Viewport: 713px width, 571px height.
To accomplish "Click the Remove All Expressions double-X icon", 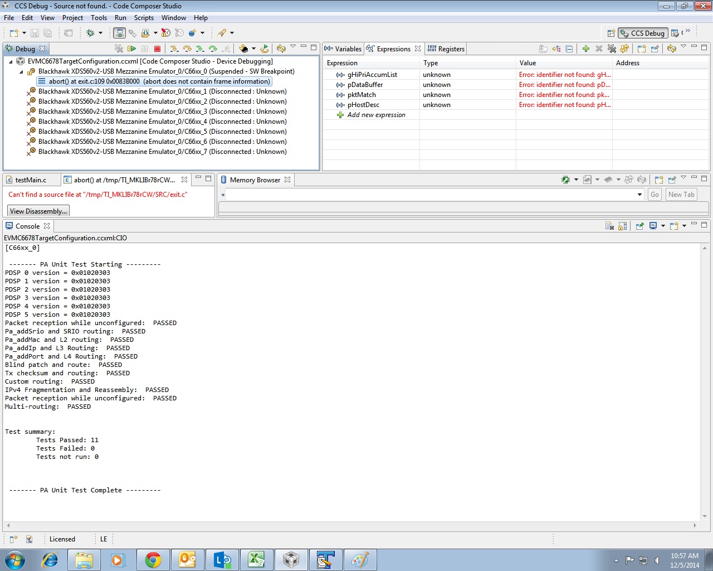I will coord(612,49).
